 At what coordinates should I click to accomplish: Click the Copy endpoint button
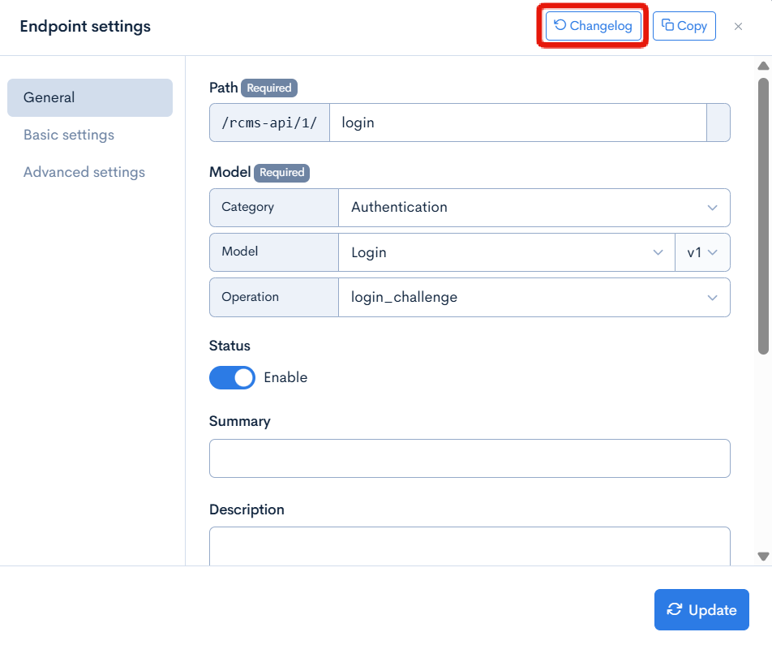[x=684, y=26]
